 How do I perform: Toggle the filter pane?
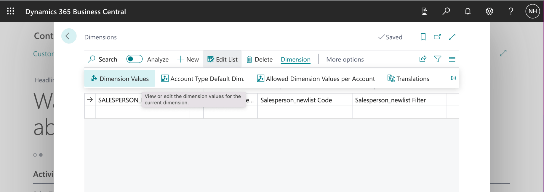coord(437,59)
